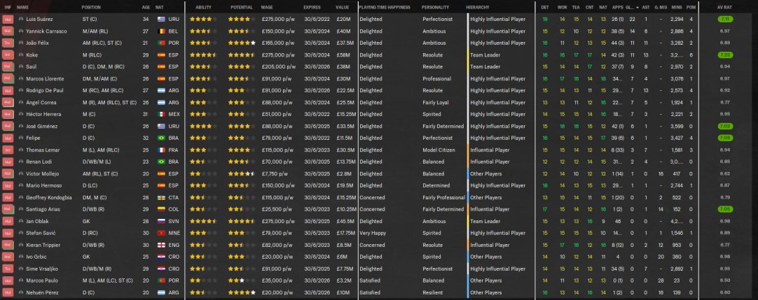Click the Colombia flag for Santiago Arias

pos(161,209)
